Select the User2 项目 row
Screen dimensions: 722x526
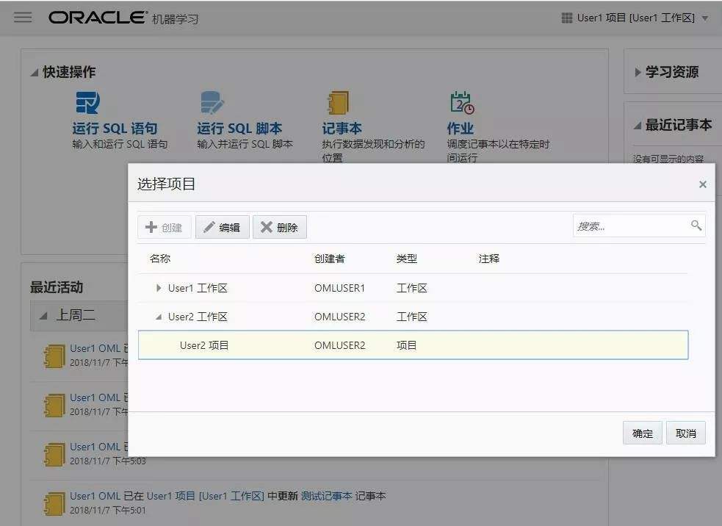(413, 345)
